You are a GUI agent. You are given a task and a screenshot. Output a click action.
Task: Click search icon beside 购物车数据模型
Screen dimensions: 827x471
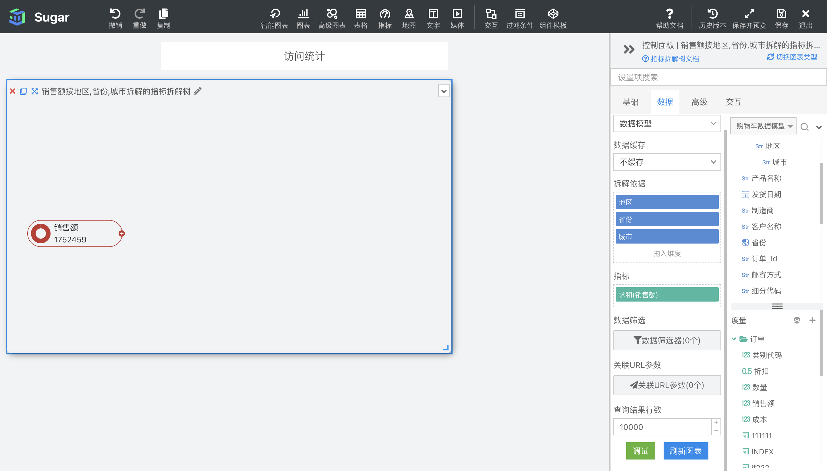804,127
